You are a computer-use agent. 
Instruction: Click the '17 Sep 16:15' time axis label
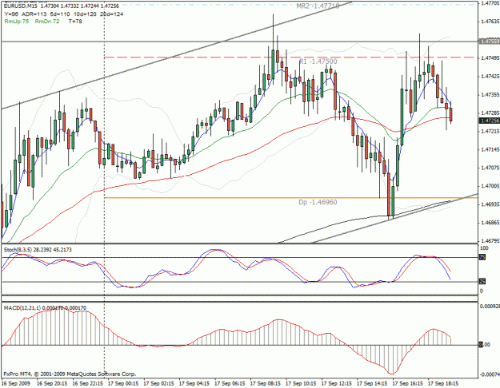pos(407,383)
